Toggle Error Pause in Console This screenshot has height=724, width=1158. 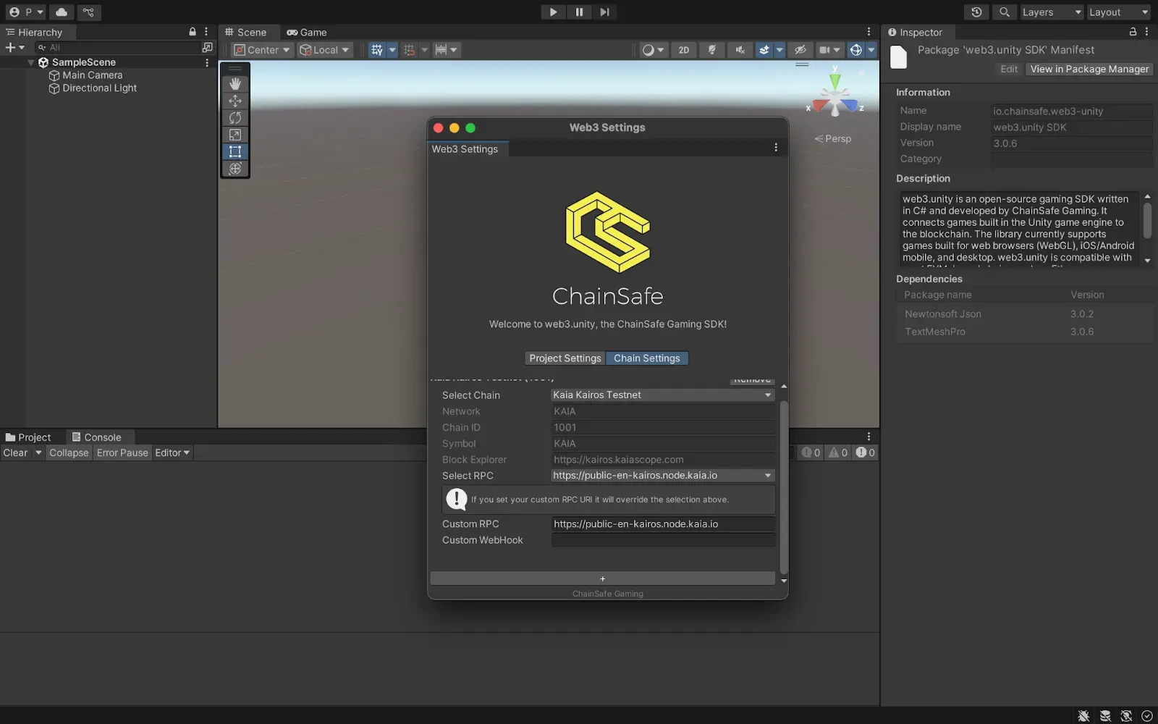(122, 453)
